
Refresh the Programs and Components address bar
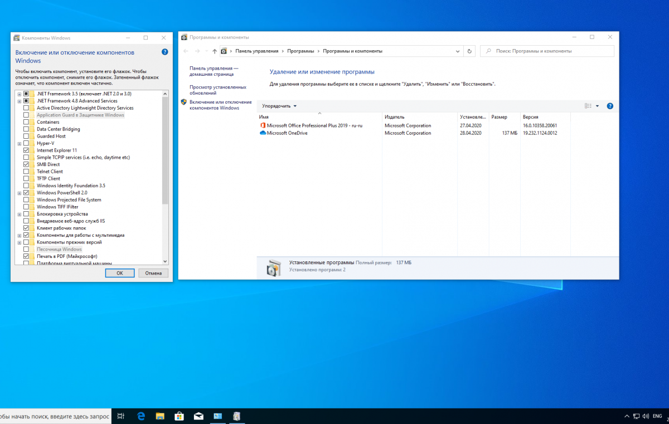click(x=469, y=51)
